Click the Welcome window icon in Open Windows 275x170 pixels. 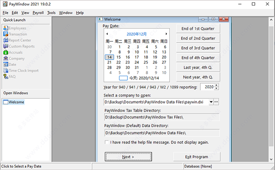6,102
